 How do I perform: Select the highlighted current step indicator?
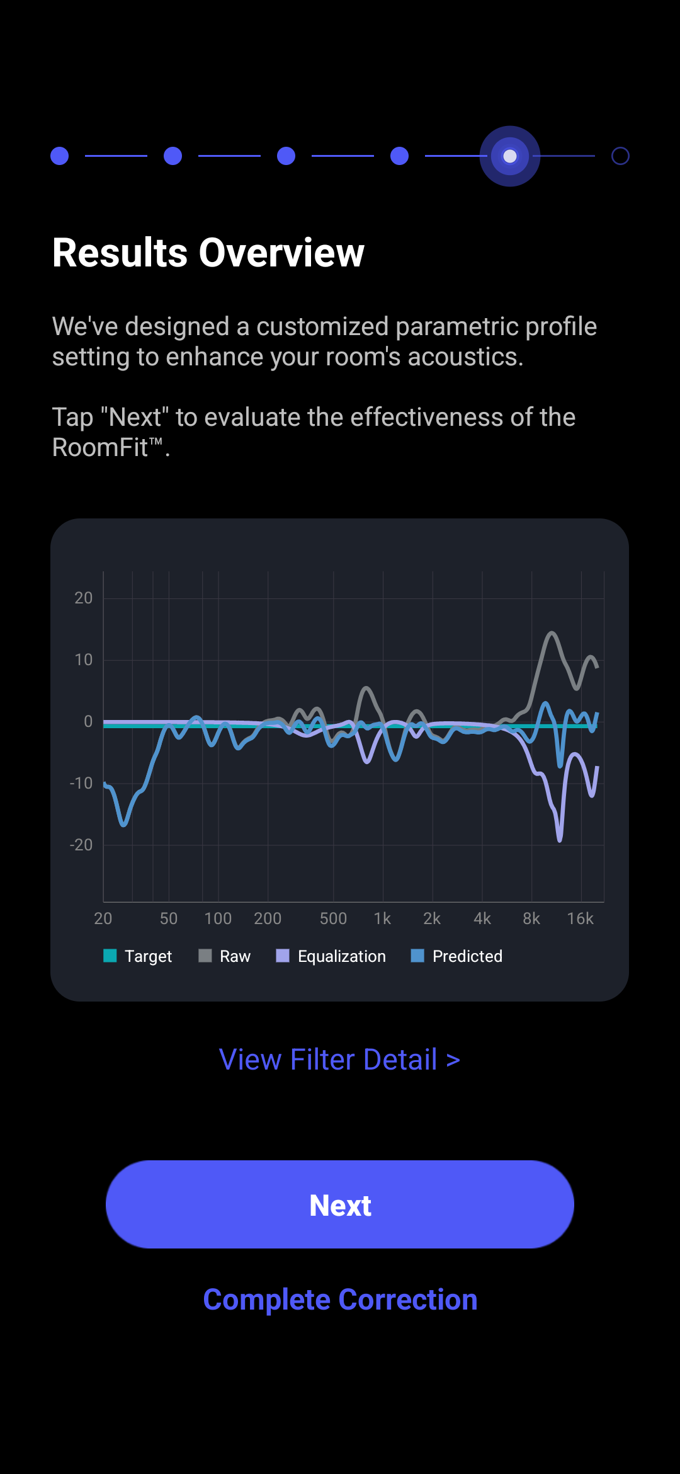point(510,156)
